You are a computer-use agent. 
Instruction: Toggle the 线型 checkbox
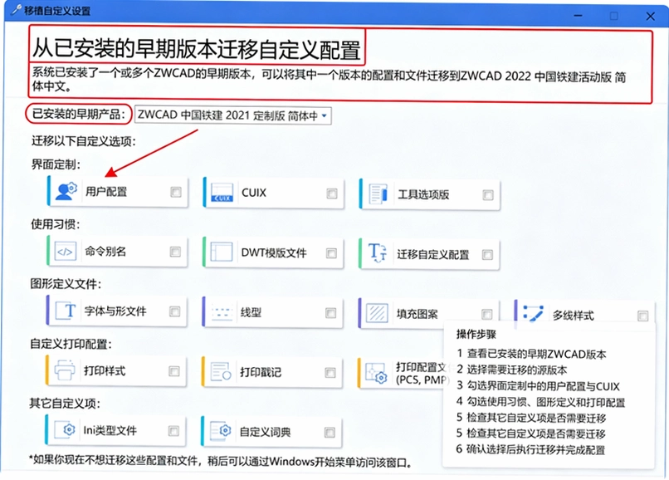tap(330, 313)
